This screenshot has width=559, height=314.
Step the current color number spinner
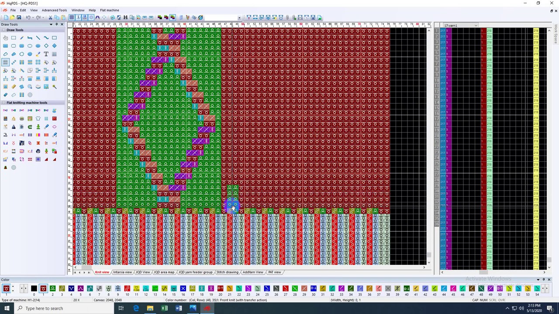point(13,288)
